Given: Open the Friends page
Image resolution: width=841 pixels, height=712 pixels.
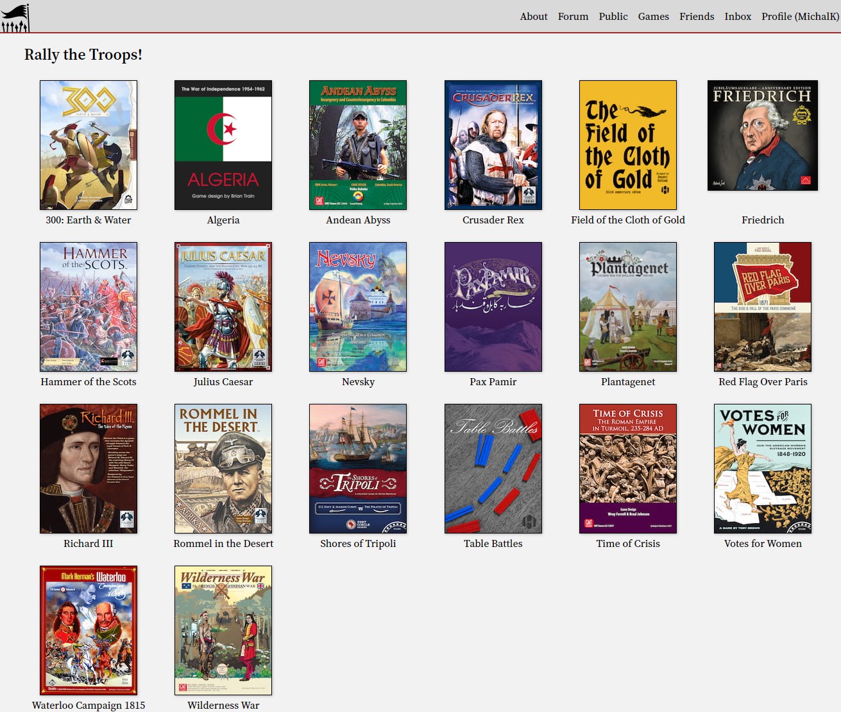Looking at the screenshot, I should [x=697, y=17].
